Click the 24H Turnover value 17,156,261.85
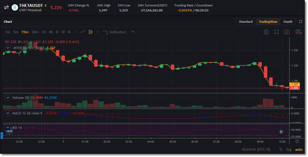This screenshot has height=157, width=308. (x=152, y=10)
